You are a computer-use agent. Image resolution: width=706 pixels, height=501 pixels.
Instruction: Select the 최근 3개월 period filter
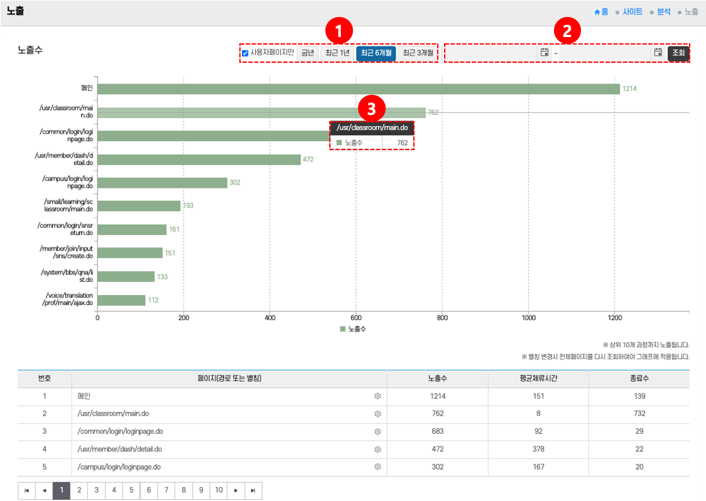click(417, 53)
